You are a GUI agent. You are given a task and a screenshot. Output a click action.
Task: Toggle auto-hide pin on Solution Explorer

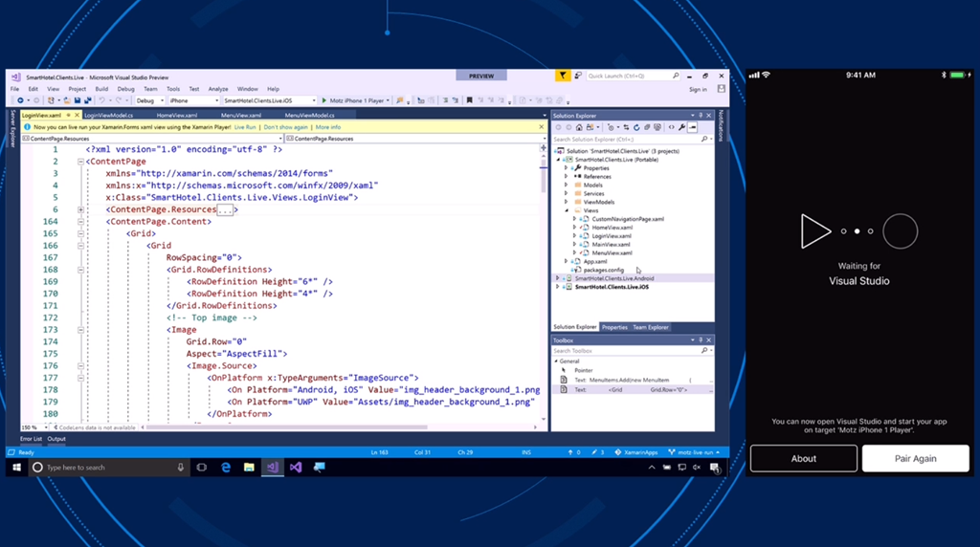pyautogui.click(x=699, y=116)
